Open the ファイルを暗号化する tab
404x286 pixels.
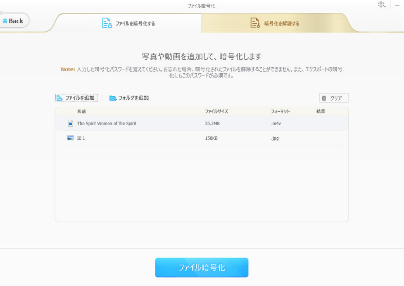tap(128, 23)
